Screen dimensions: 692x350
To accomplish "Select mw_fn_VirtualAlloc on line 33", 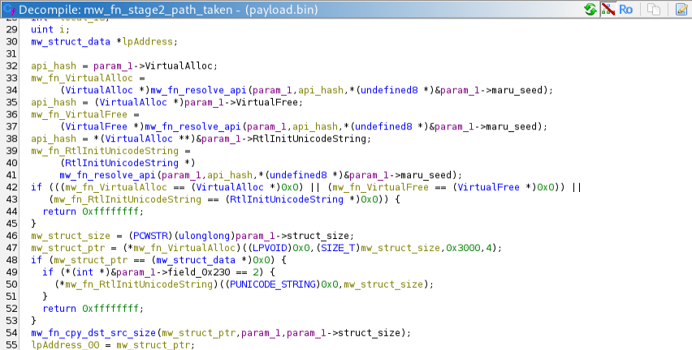I will click(82, 78).
